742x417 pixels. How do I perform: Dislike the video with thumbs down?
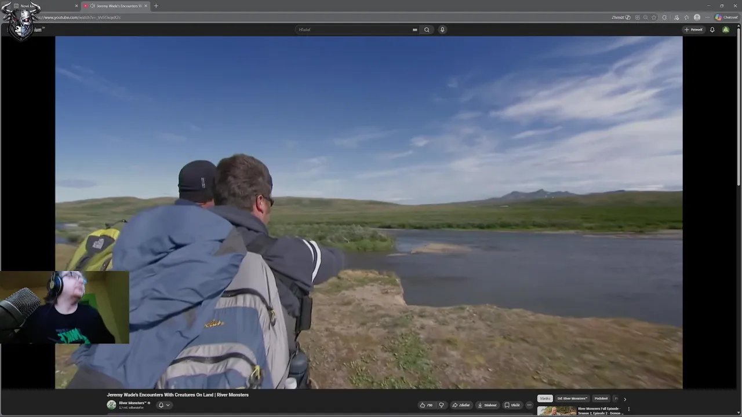click(x=441, y=405)
